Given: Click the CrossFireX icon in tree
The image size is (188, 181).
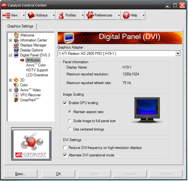Looking at the screenshot, I should coord(16,100).
